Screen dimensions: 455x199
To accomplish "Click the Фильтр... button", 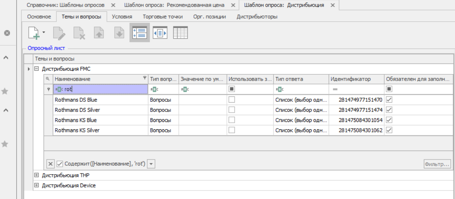I will (x=437, y=164).
